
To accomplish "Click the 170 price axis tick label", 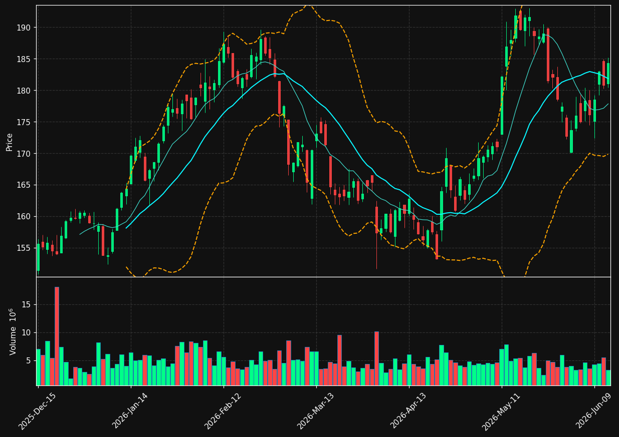I will tap(25, 154).
